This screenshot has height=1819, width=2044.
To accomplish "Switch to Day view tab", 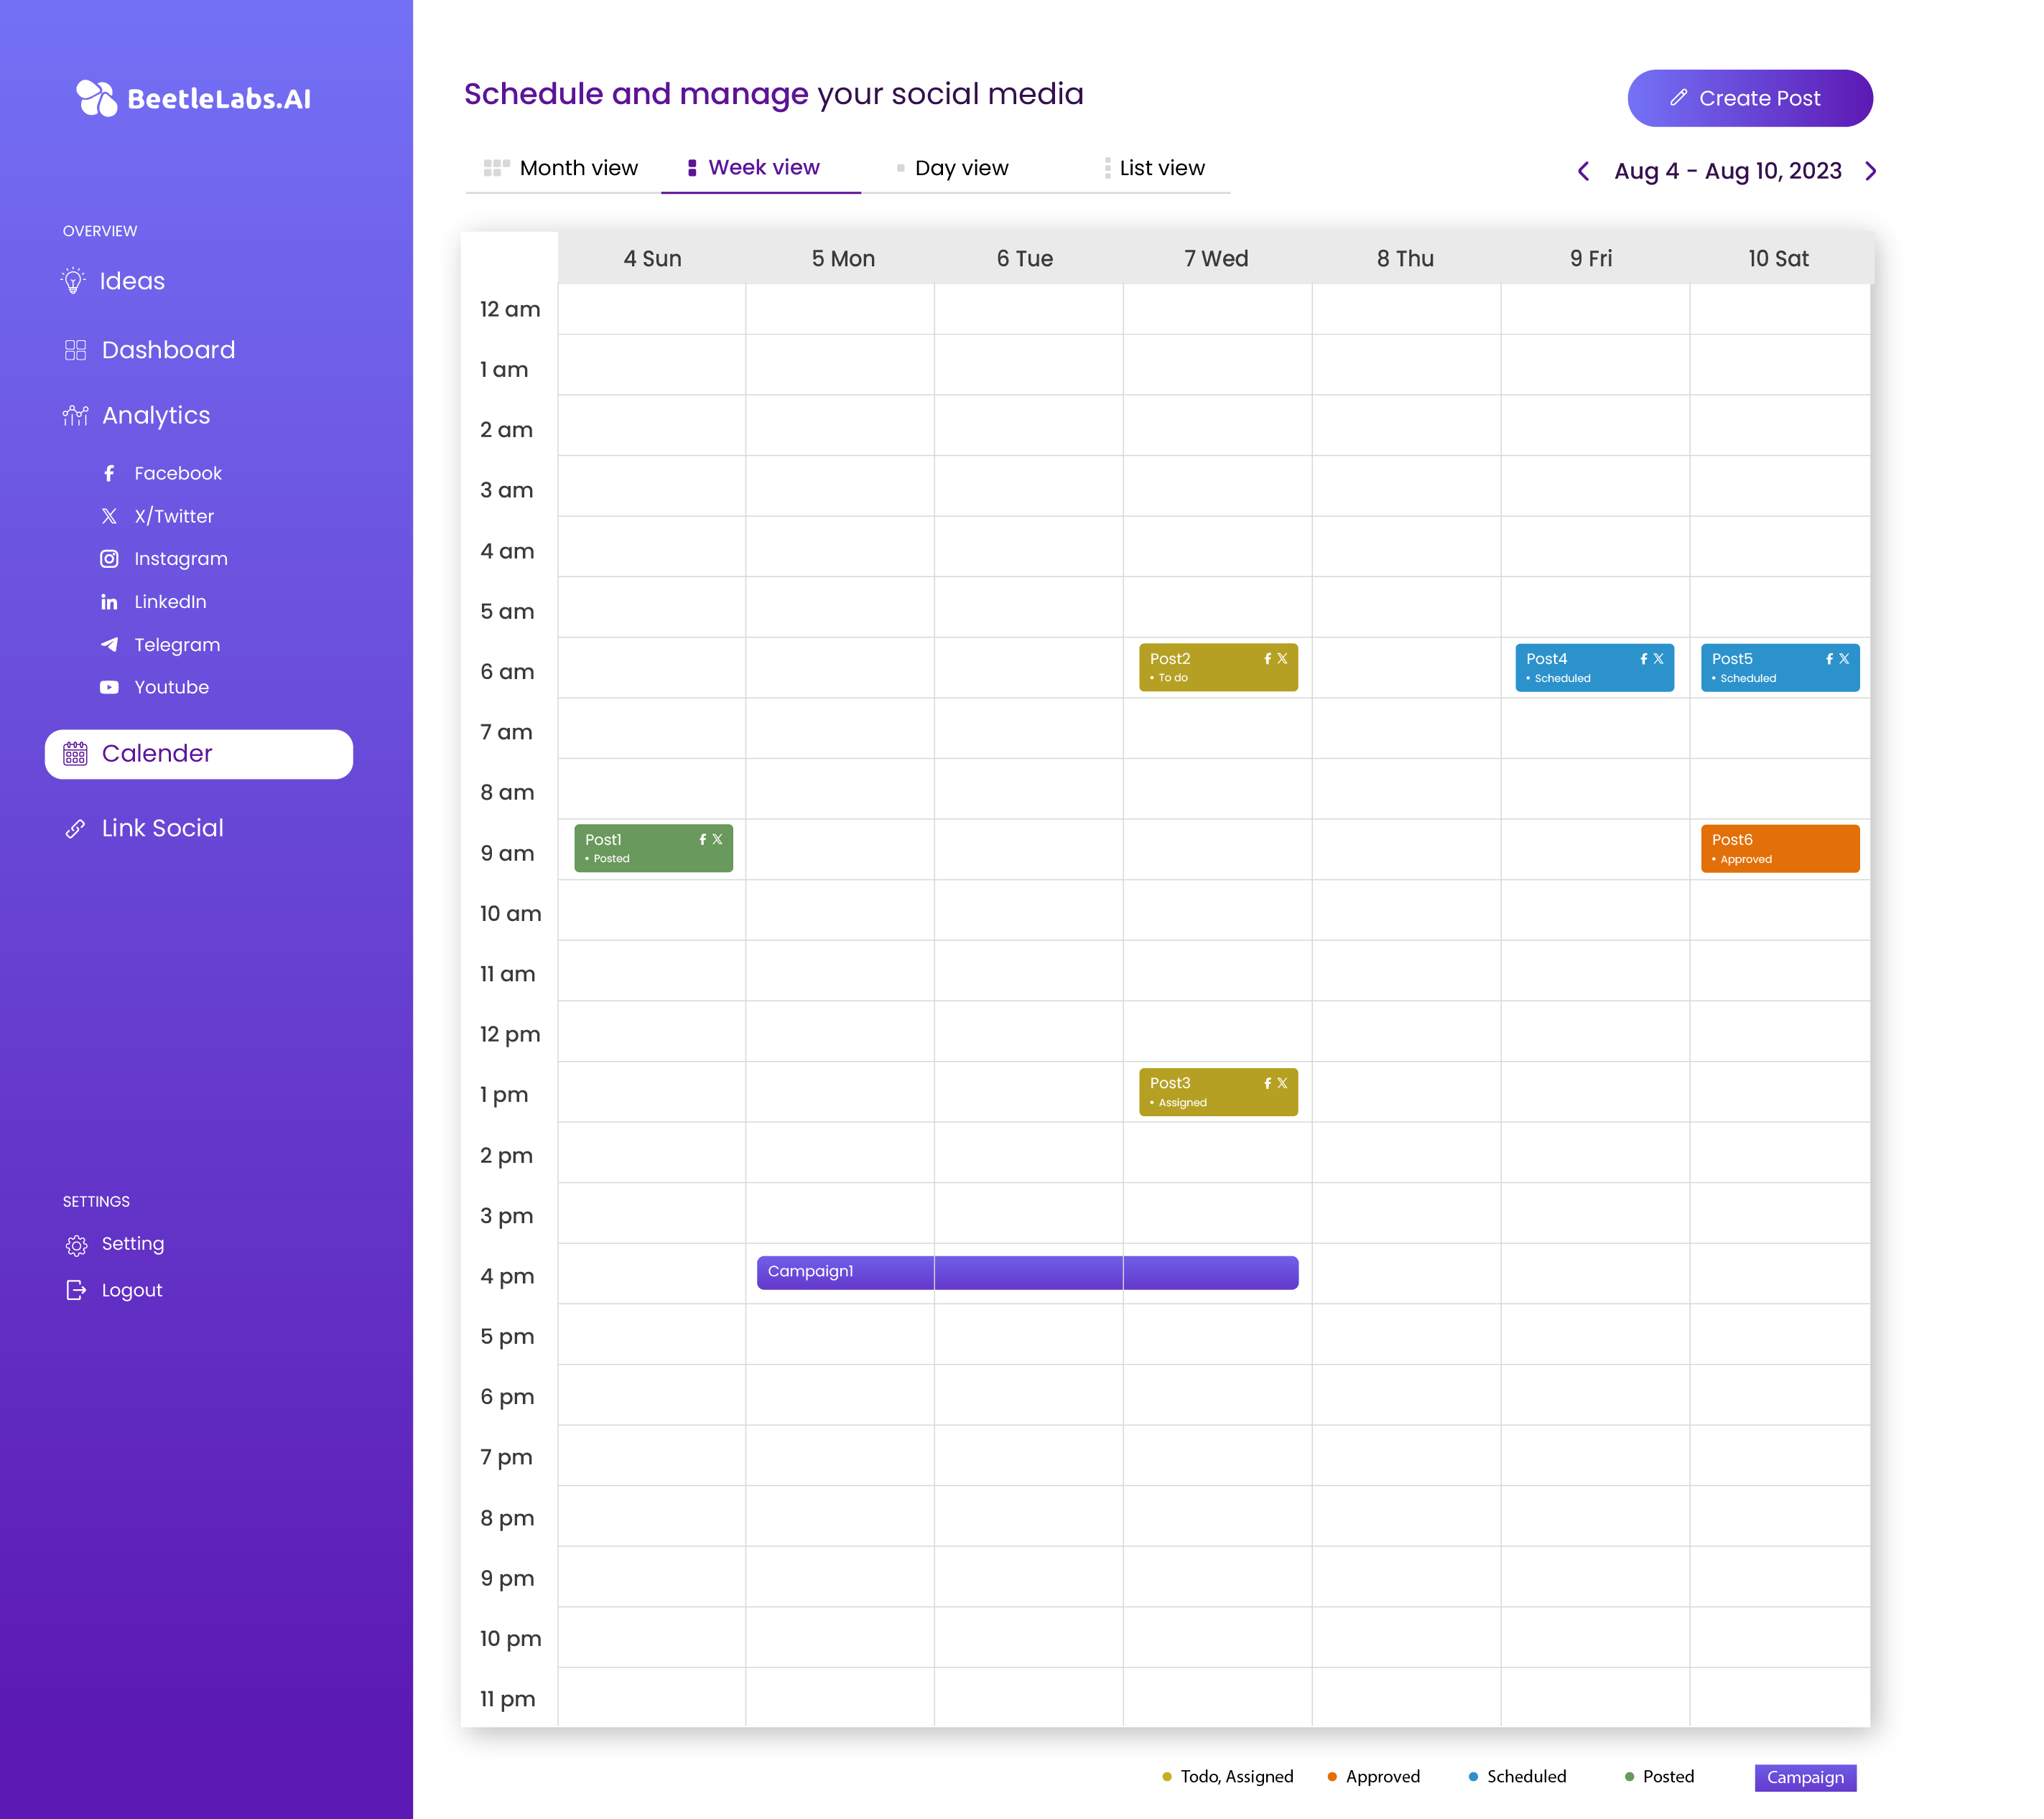I will click(x=961, y=168).
